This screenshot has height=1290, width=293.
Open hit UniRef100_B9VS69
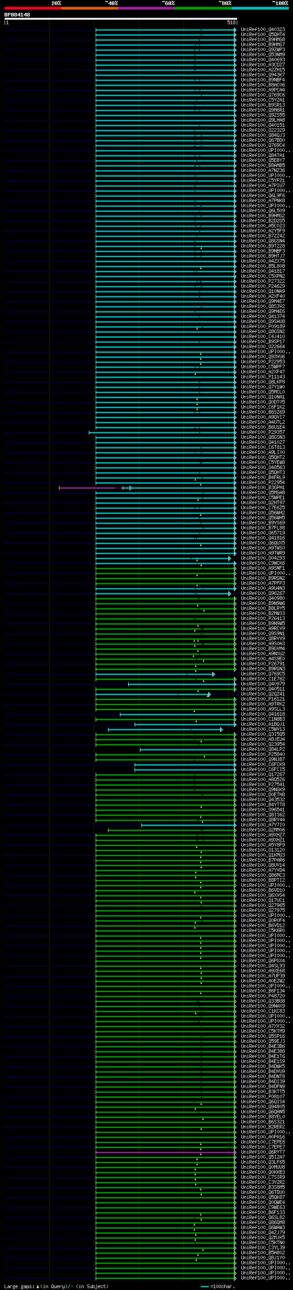click(x=263, y=523)
